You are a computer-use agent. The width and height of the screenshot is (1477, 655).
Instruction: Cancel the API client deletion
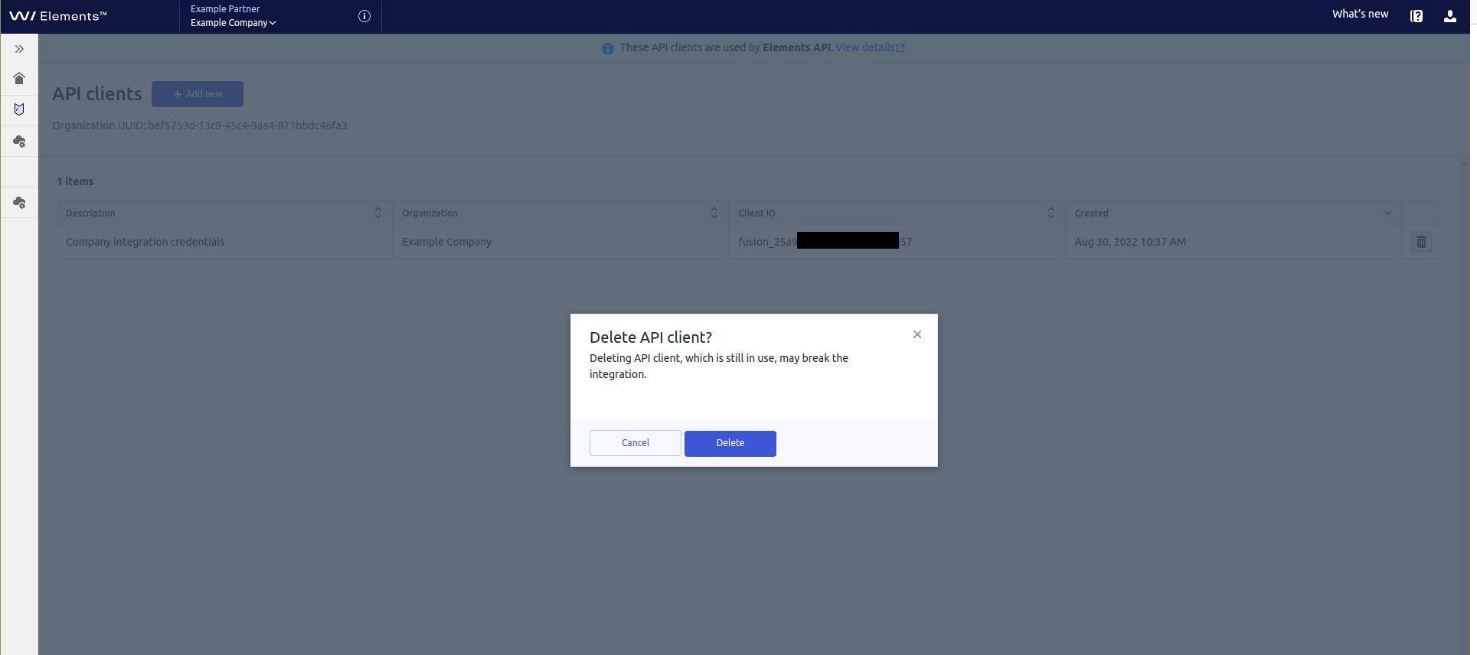(x=635, y=443)
